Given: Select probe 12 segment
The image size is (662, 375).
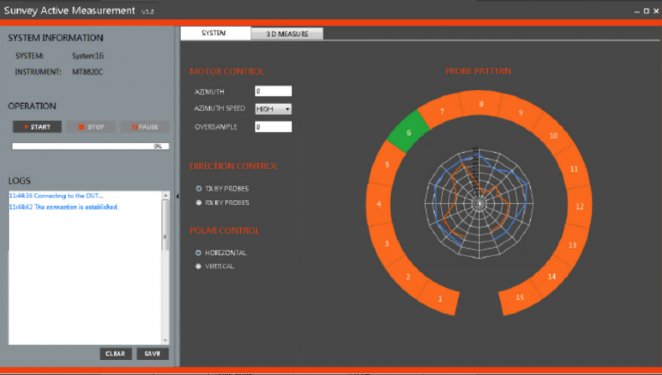Looking at the screenshot, I should point(579,207).
